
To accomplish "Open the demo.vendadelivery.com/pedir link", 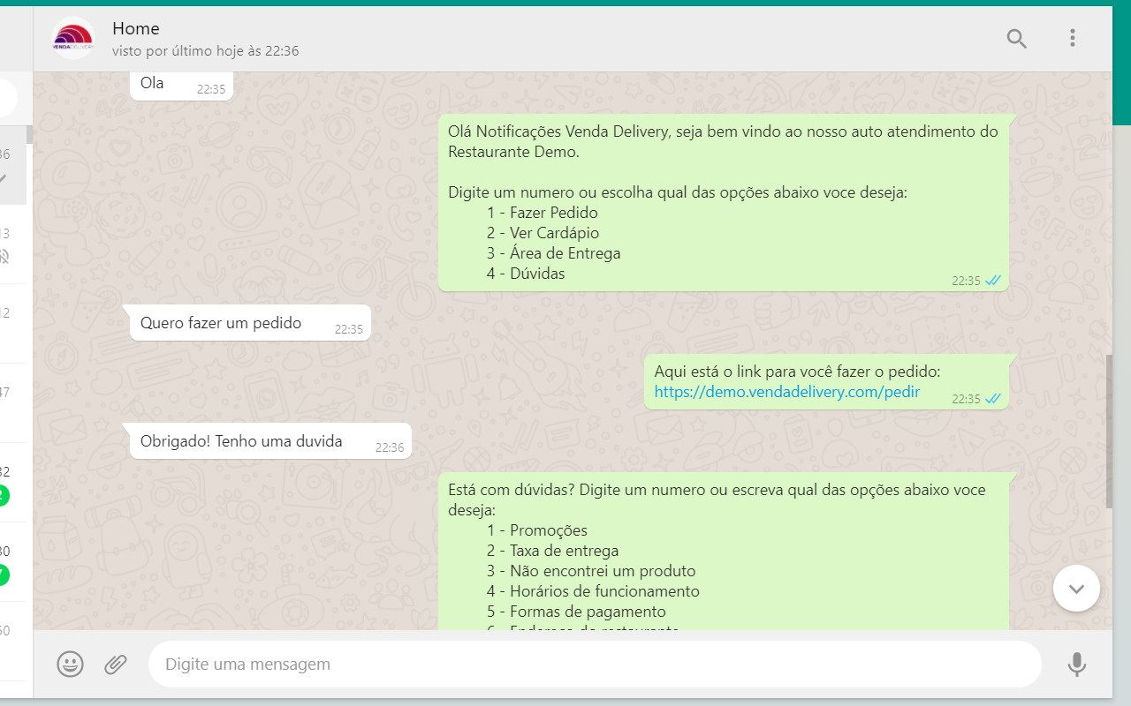I will [787, 392].
